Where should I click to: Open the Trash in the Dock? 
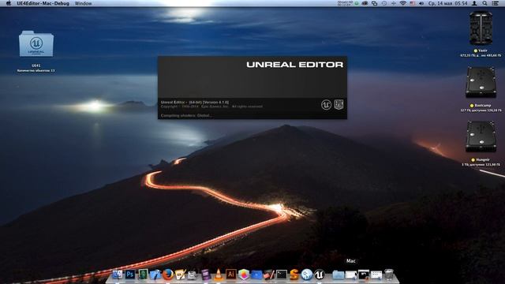coord(389,275)
